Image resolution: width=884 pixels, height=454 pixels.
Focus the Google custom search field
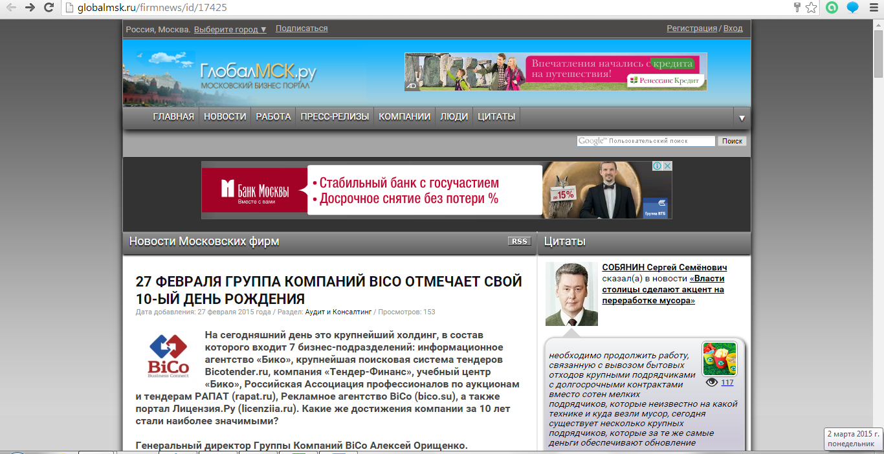pos(646,141)
